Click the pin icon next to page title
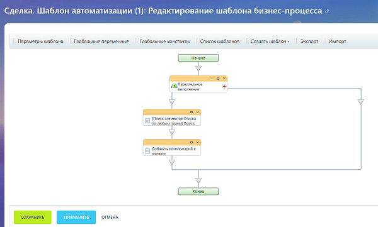 (327, 11)
